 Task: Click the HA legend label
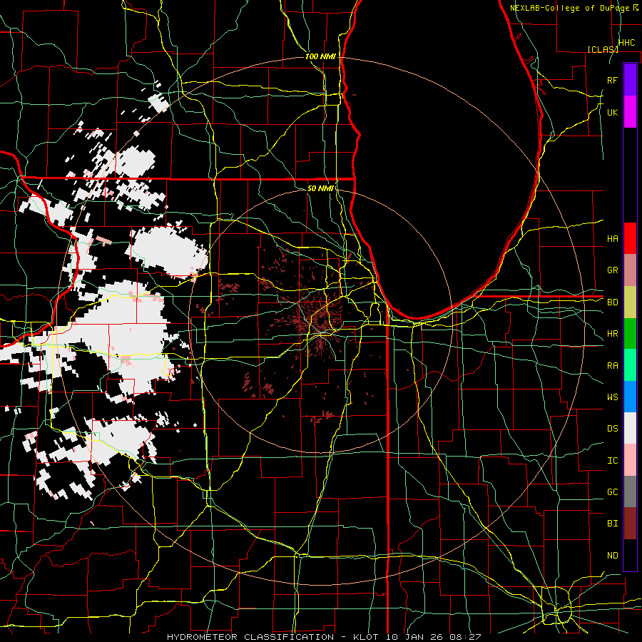[612, 239]
